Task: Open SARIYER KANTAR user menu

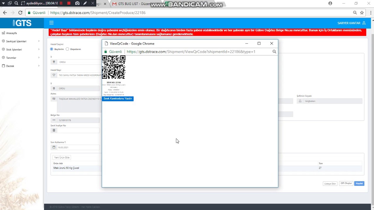Action: pyautogui.click(x=352, y=23)
